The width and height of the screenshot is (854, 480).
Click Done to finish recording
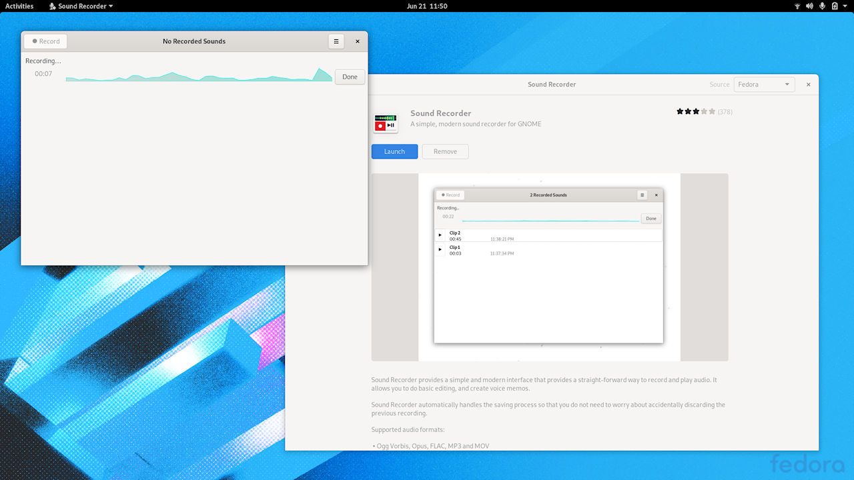pos(350,77)
